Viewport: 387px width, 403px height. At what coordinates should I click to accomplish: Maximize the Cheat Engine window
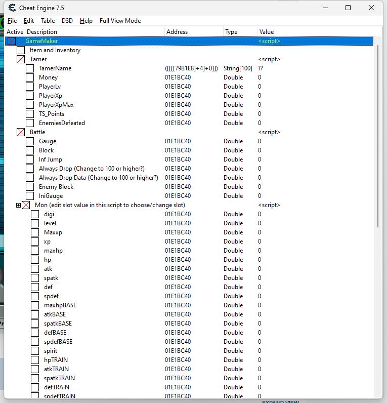tap(348, 8)
